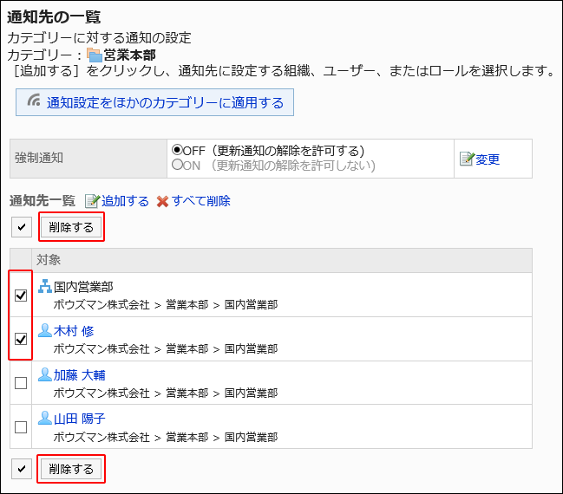Screen dimensions: 563x494
Task: Click the organization icon beside 国内営業部
Action: point(45,286)
